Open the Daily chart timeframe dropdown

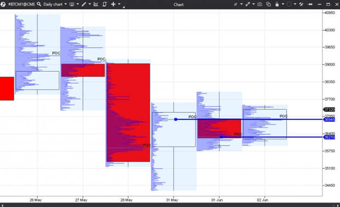[x=55, y=4]
